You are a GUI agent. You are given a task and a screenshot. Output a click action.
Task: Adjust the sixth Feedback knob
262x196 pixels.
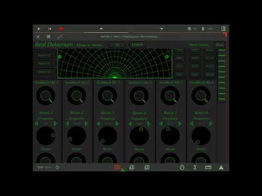coord(201,96)
